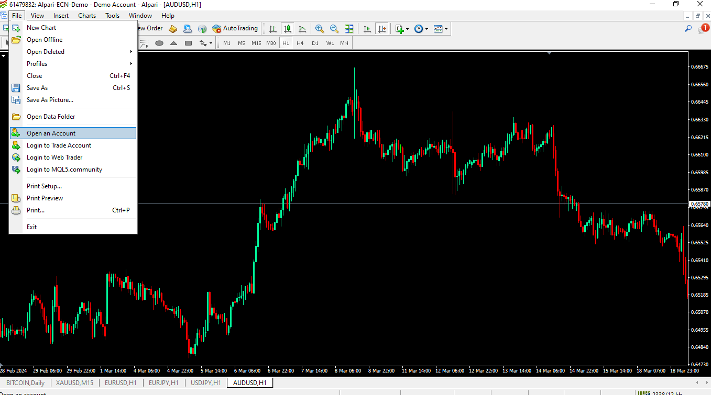The height and width of the screenshot is (395, 711).
Task: Click Login to Trade Account entry
Action: tap(59, 145)
